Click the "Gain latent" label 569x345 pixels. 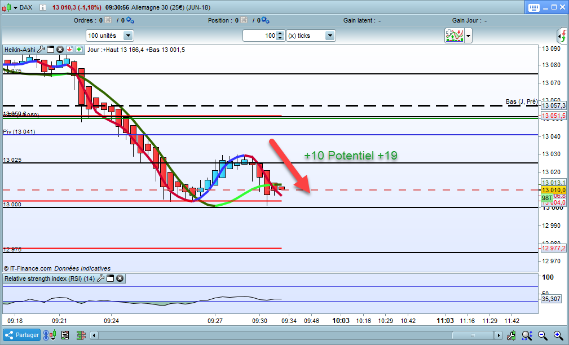359,20
